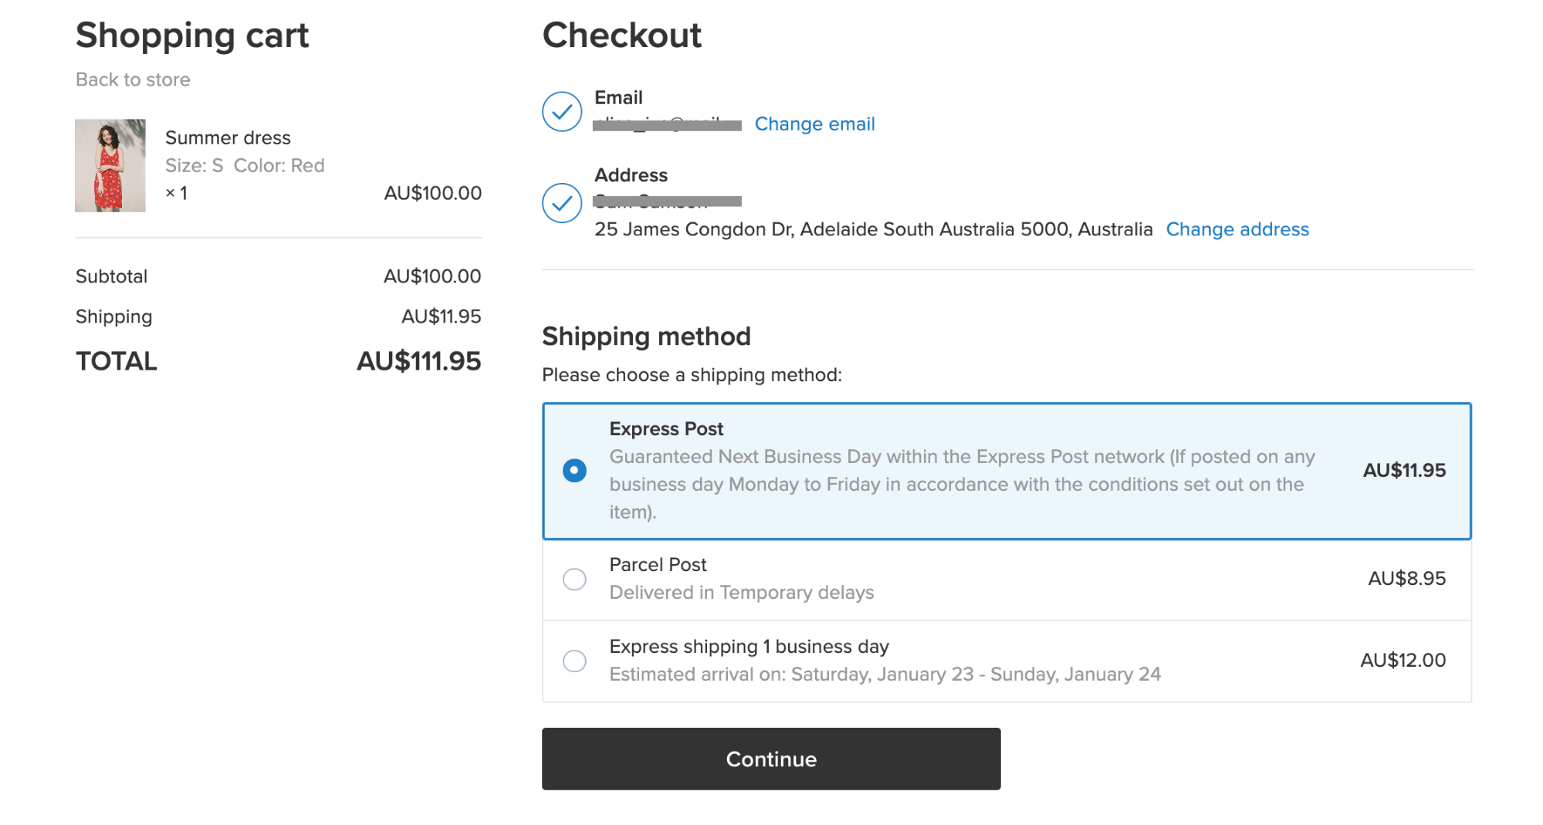Click the Continue button
Viewport: 1543px width, 825px height.
[x=770, y=759]
